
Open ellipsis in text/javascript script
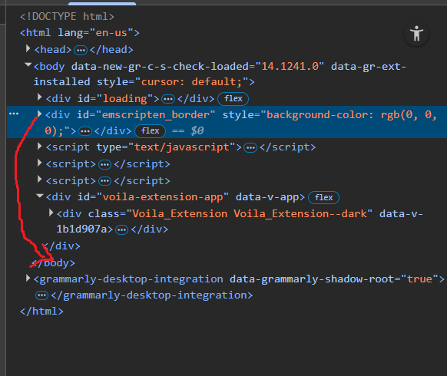tap(250, 148)
